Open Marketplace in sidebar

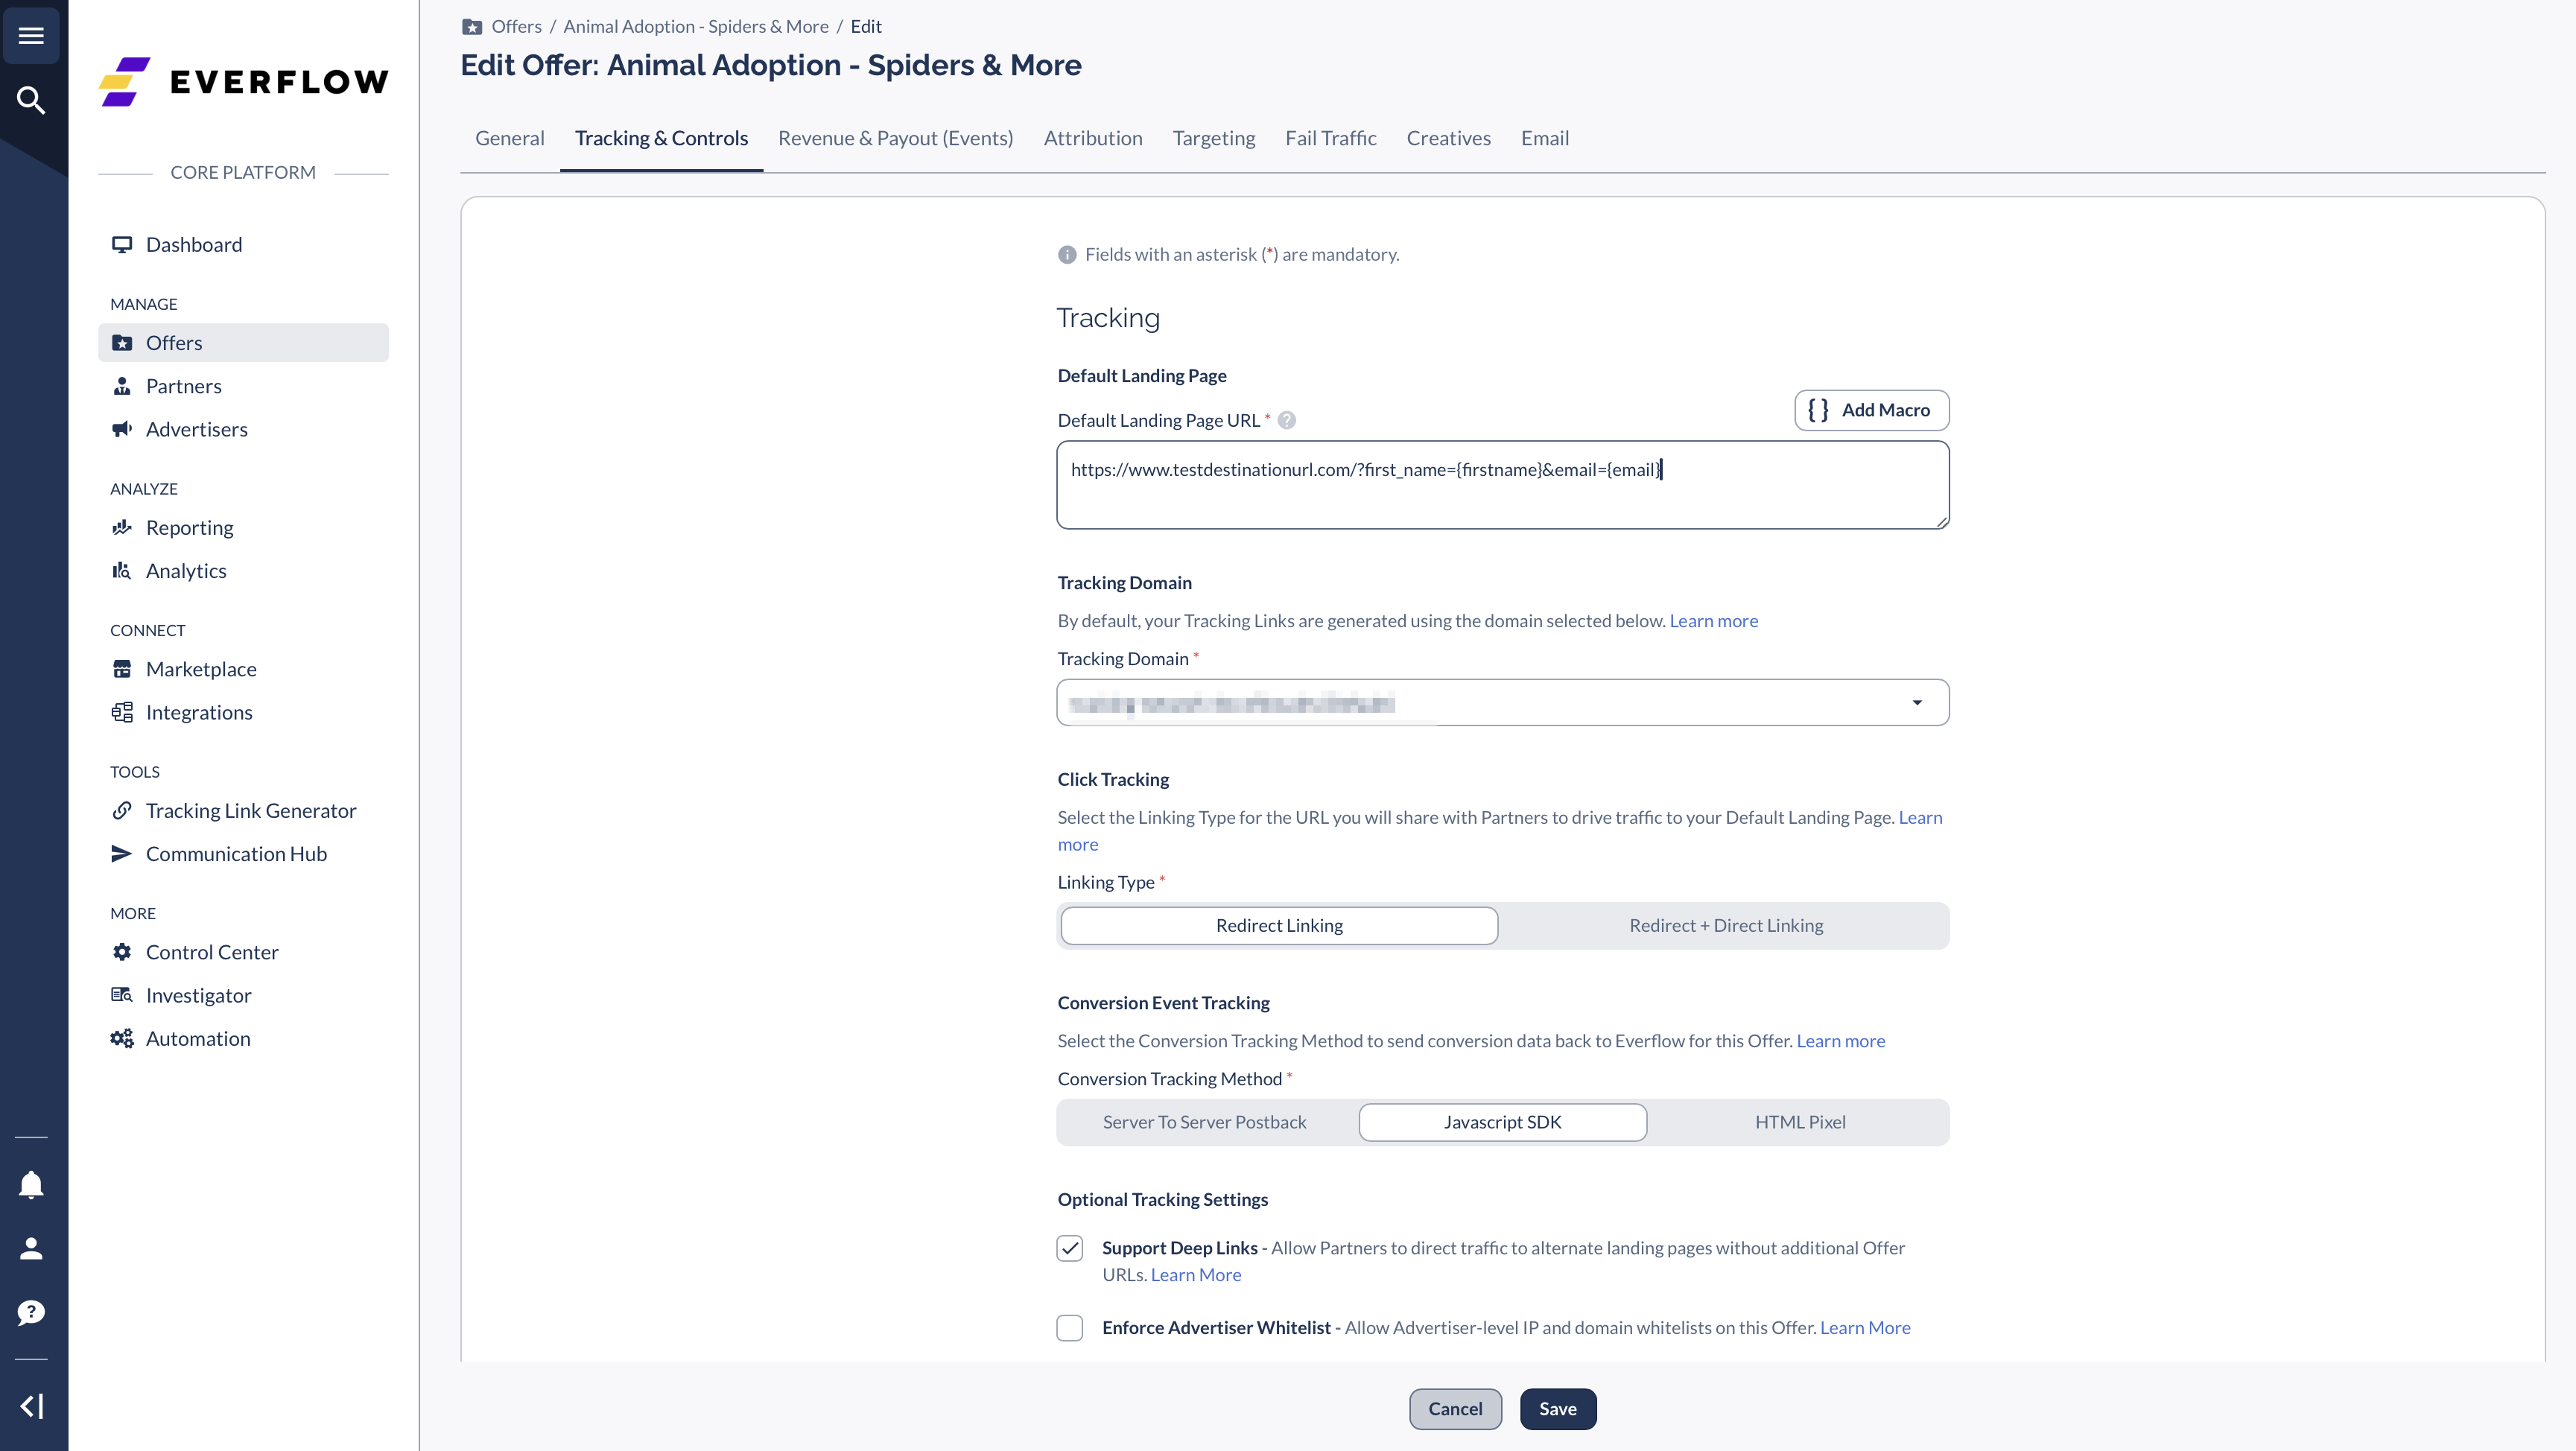pos(243,668)
